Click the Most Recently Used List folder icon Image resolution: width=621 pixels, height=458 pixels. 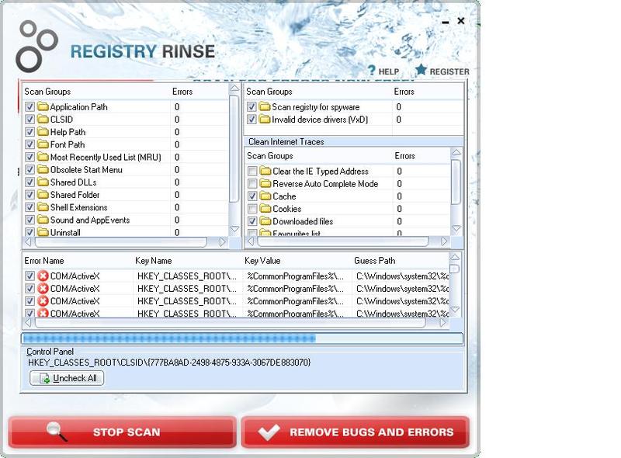[x=43, y=157]
